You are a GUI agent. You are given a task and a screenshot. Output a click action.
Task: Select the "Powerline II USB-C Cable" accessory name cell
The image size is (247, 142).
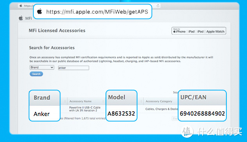[x=85, y=109]
